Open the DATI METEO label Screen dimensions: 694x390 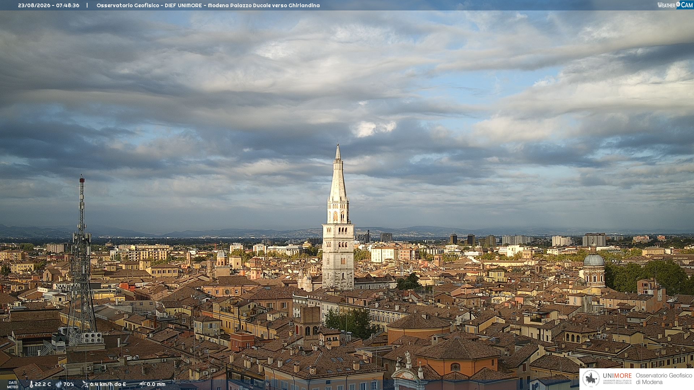[x=13, y=385]
